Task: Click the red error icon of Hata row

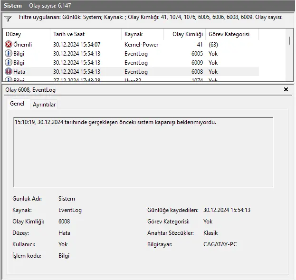Action: pyautogui.click(x=8, y=72)
